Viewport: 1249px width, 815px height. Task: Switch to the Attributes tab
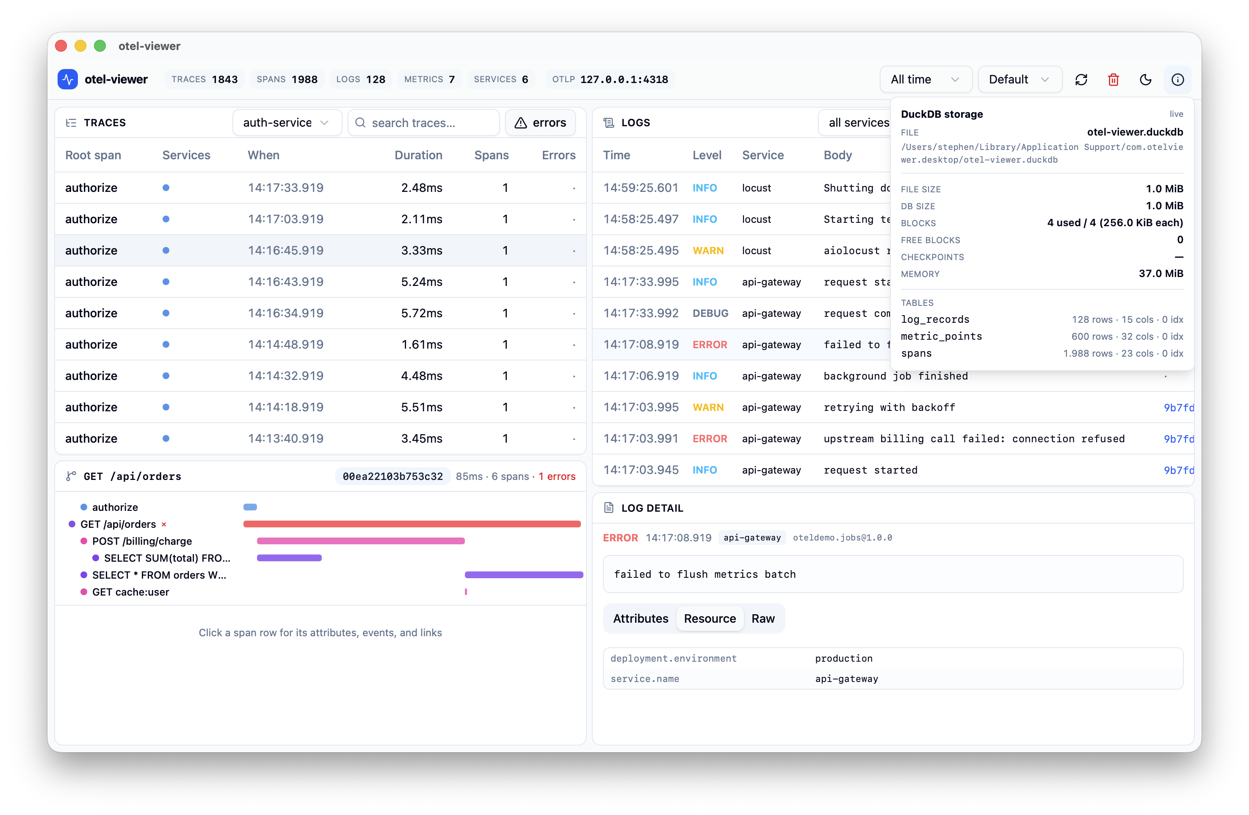pos(640,618)
